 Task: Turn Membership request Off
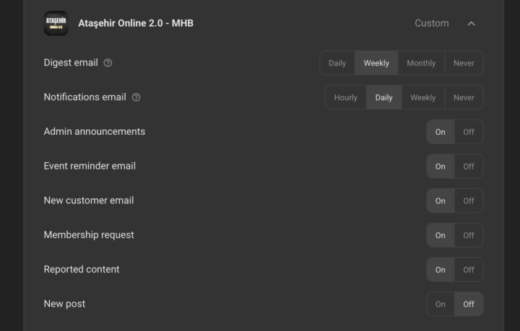coord(469,235)
